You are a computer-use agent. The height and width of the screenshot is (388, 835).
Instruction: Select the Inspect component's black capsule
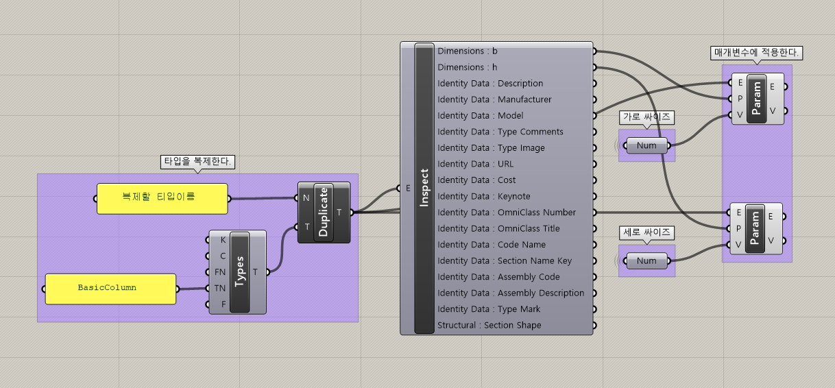424,188
